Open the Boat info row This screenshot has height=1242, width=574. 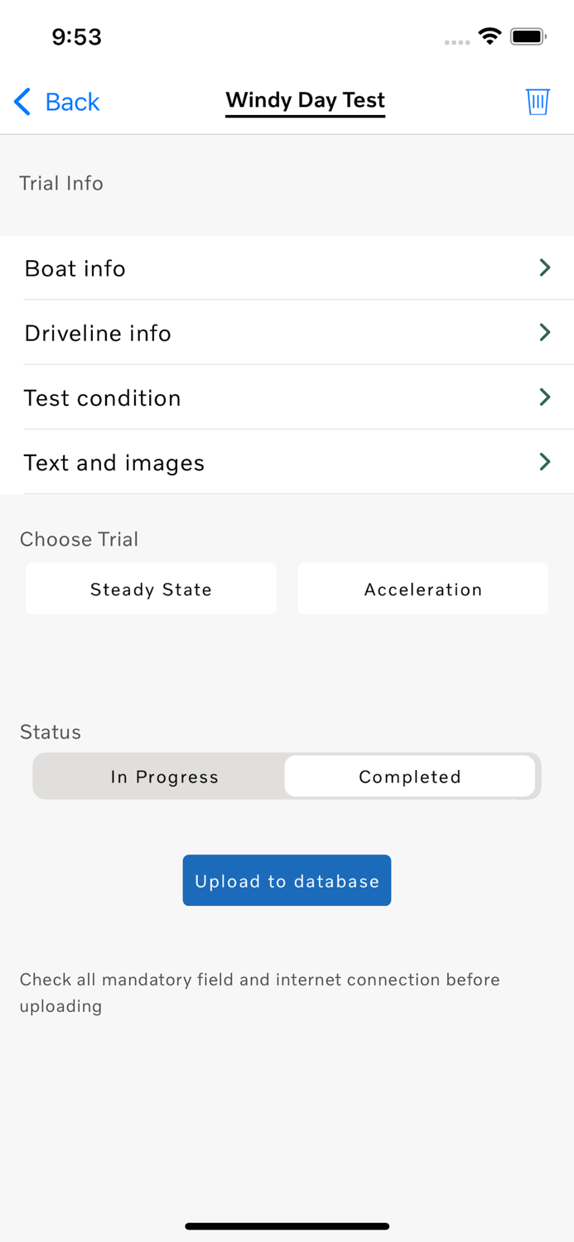(248, 268)
